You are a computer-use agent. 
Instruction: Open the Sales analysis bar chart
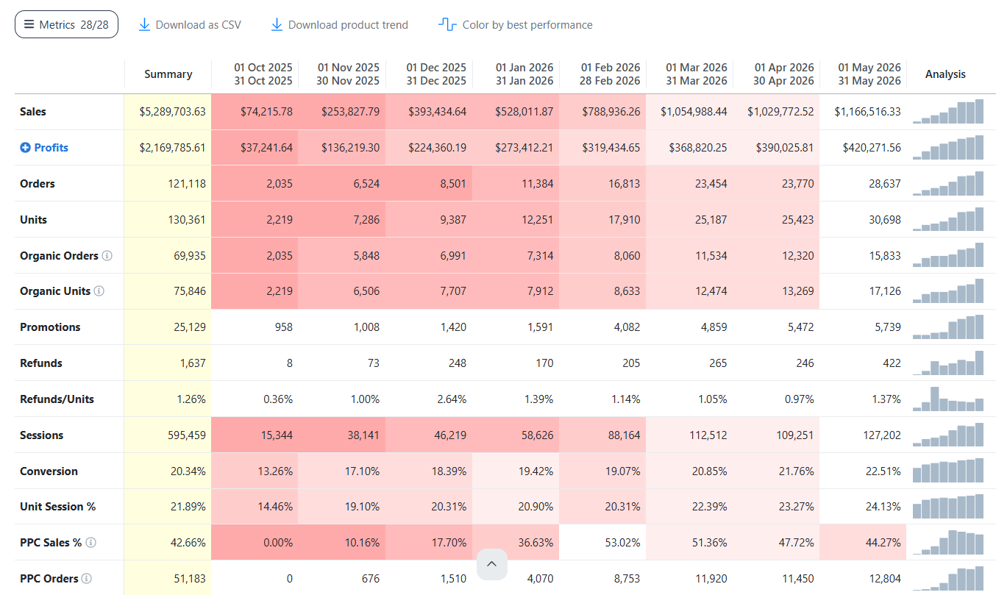coord(948,112)
